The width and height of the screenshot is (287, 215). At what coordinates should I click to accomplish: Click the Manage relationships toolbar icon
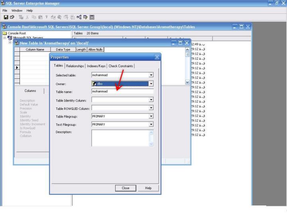79,17
